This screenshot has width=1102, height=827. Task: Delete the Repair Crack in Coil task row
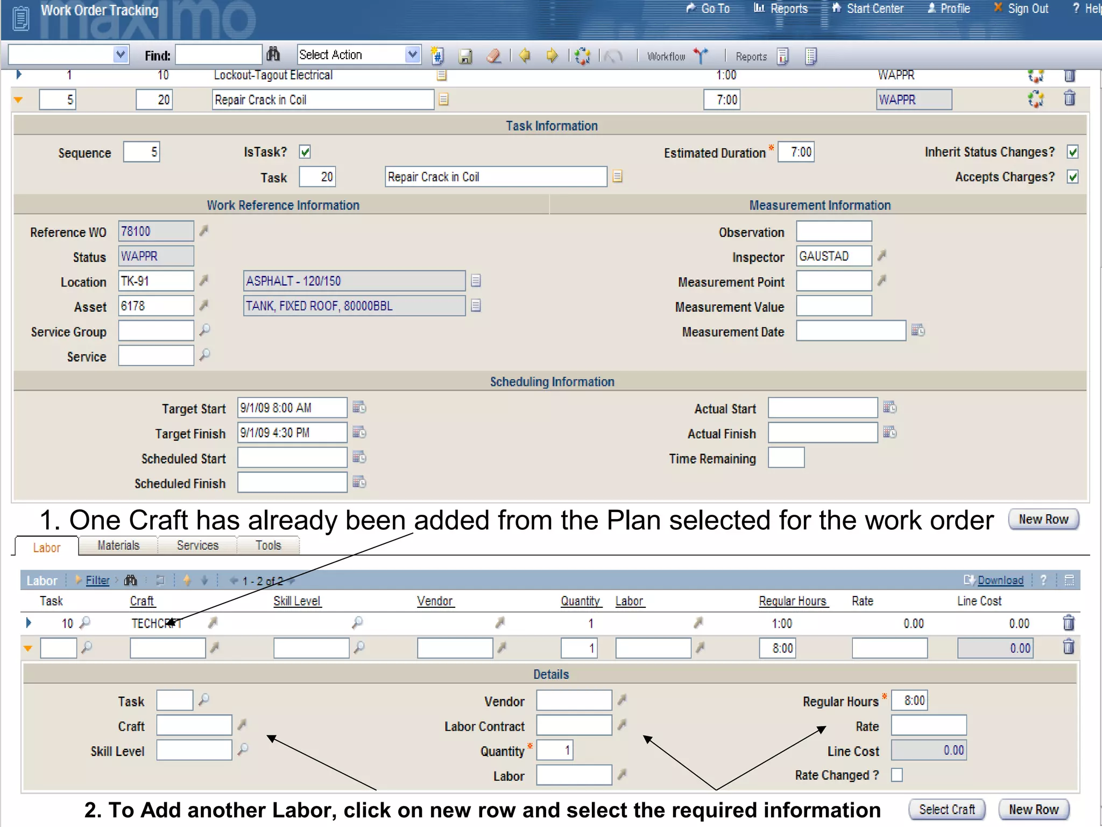coord(1069,99)
